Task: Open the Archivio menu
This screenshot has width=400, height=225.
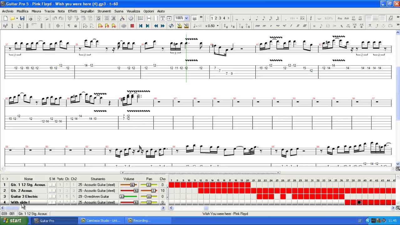Action: (x=8, y=11)
